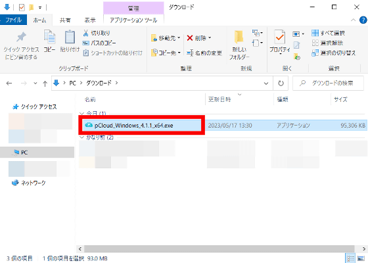Screen dimensions: 368x263
Task: Click the scrollbar right arrow
Action: pyautogui.click(x=364, y=249)
